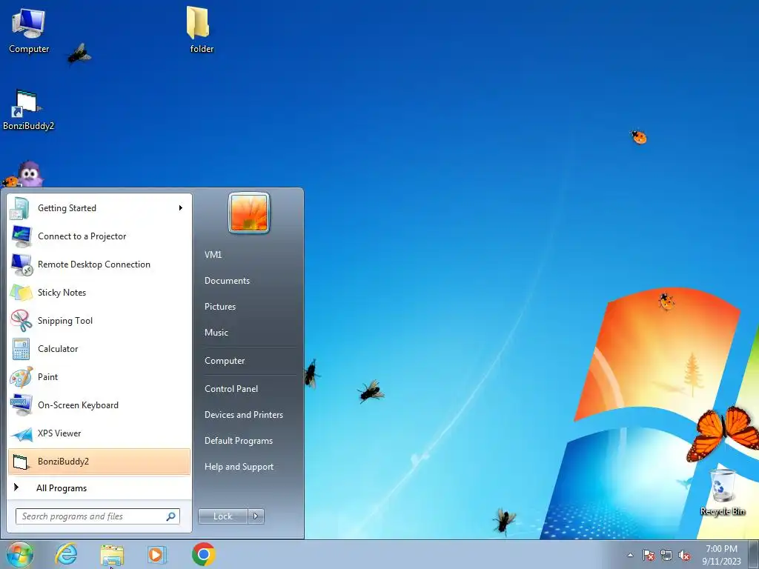
Task: Click the muted volume tray icon
Action: (x=684, y=556)
